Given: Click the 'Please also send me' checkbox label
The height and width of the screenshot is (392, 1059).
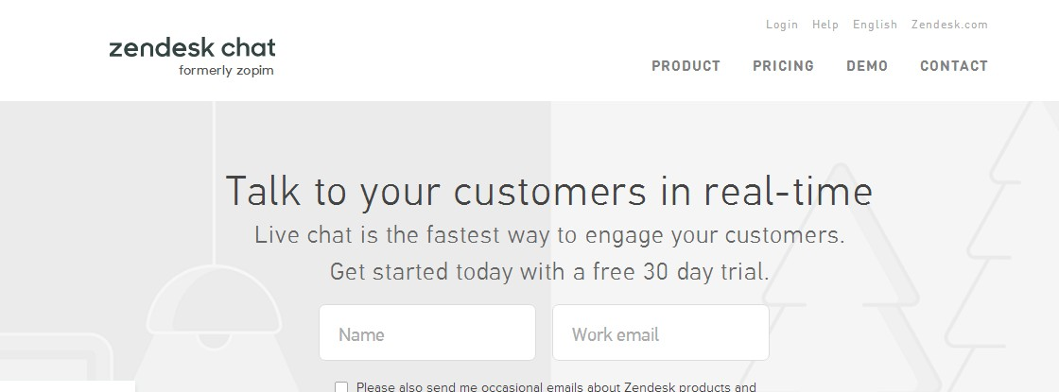Looking at the screenshot, I should 556,387.
